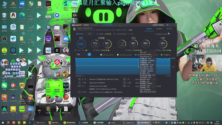Open the KOOK desktop shortcut
The image size is (222, 125).
[x=22, y=110]
